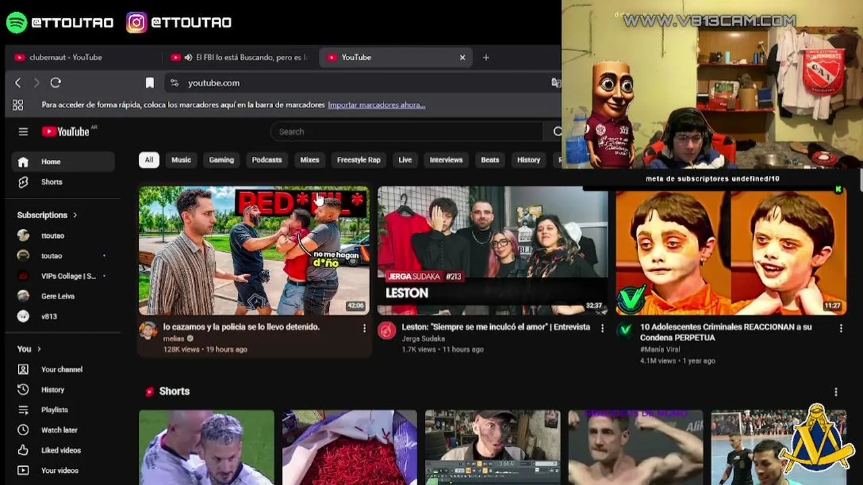The image size is (863, 485).
Task: Open the Jerga Sudaka channel avatar
Action: 386,330
